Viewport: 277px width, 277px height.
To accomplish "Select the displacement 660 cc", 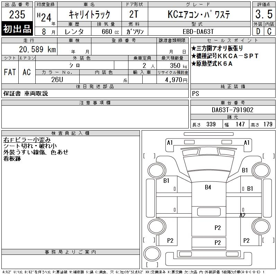I will (110, 32).
